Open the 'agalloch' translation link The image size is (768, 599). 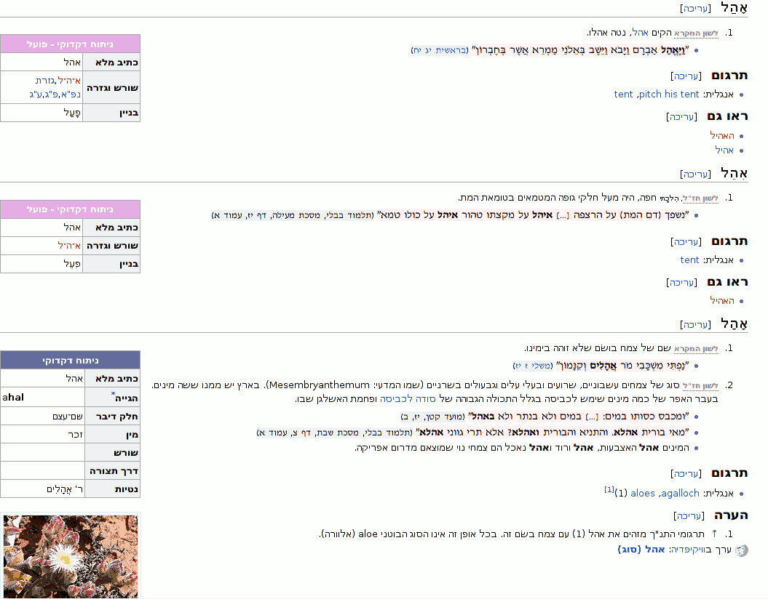pyautogui.click(x=680, y=494)
